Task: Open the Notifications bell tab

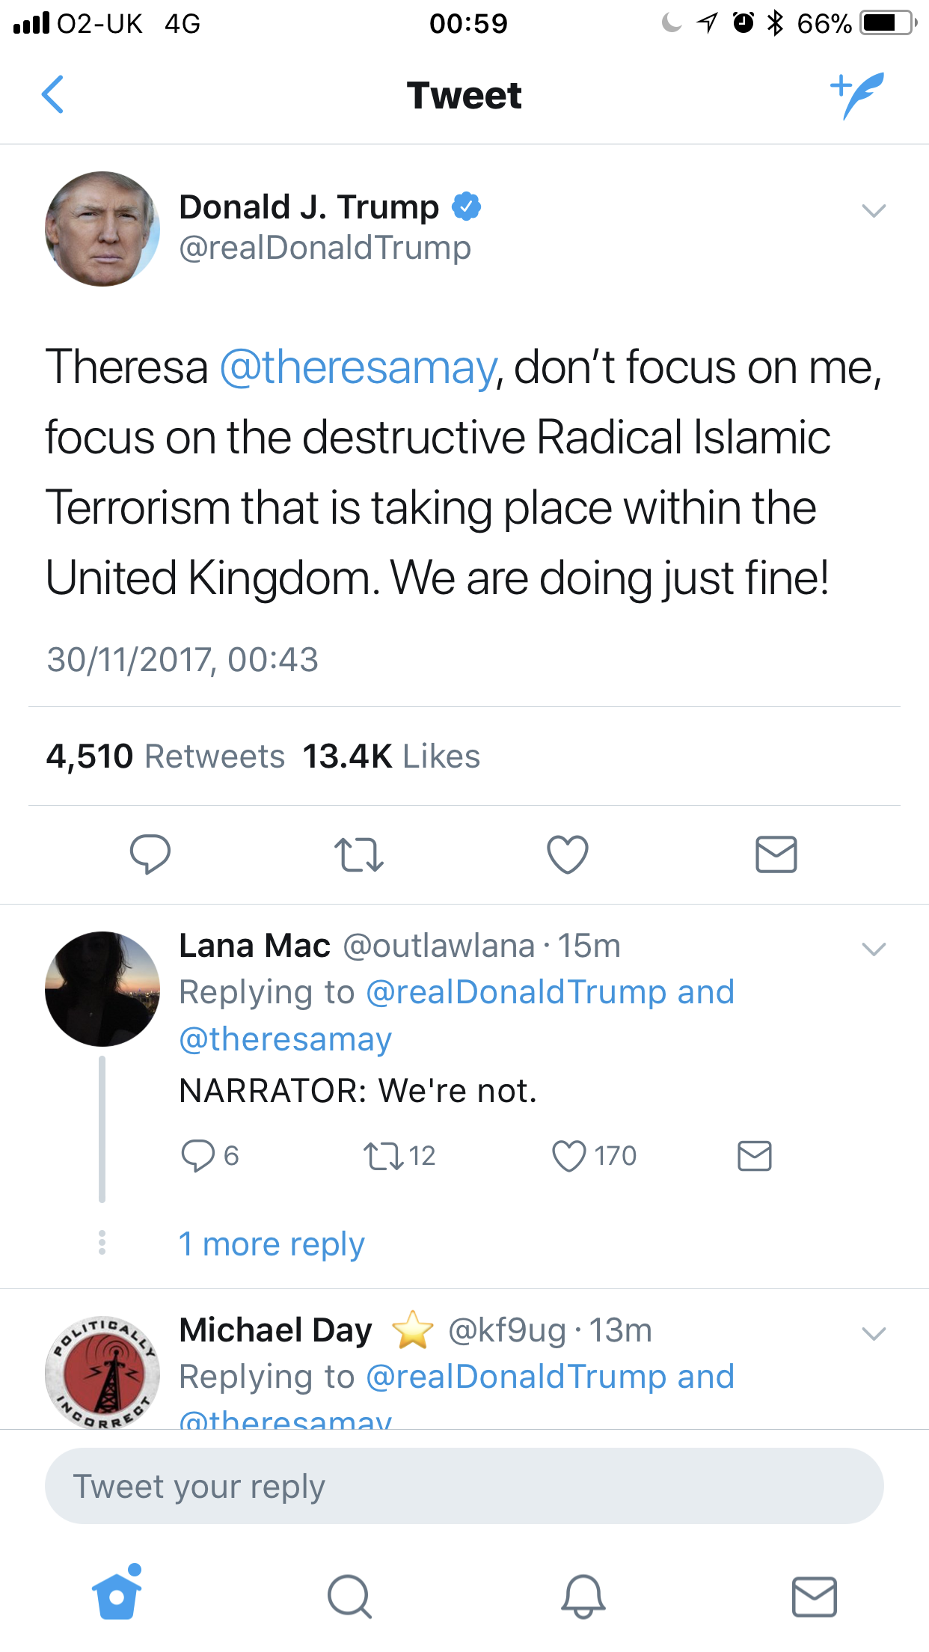Action: click(x=583, y=1597)
